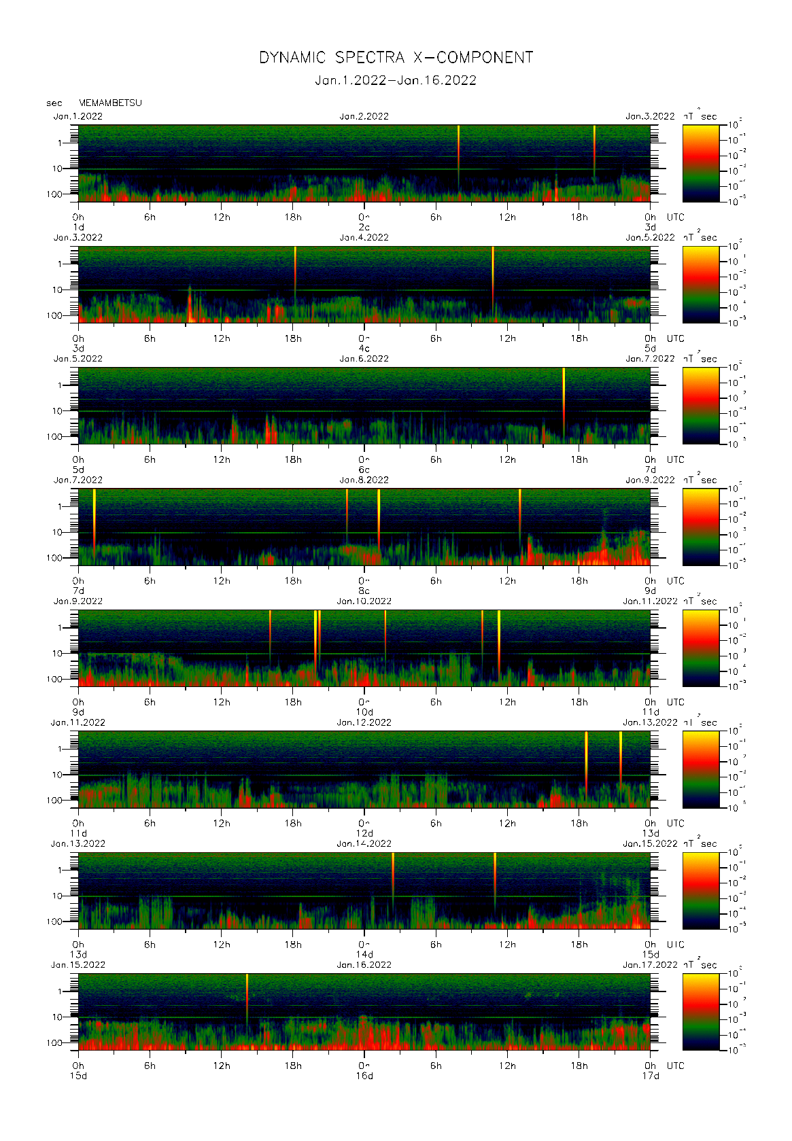
Task: Click the station name MEMAMBETSU
Action: [110, 103]
